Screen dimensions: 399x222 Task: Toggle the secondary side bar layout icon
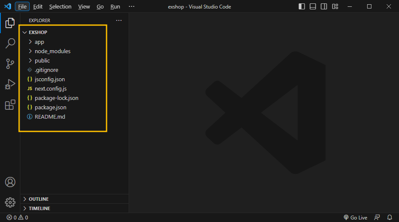point(324,6)
